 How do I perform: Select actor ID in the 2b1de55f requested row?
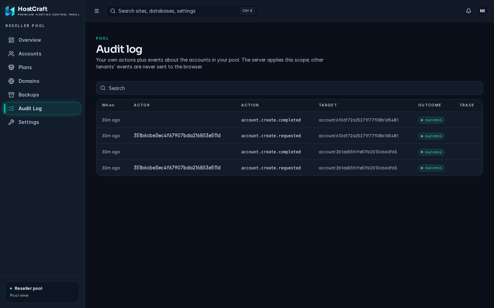[177, 168]
